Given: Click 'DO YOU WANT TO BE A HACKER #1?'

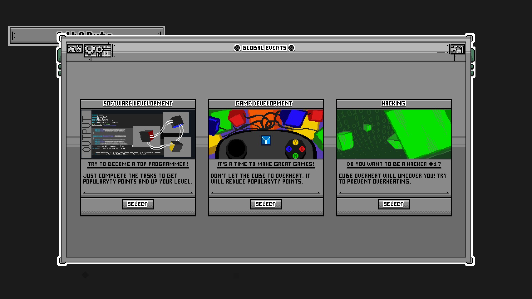Looking at the screenshot, I should point(393,164).
